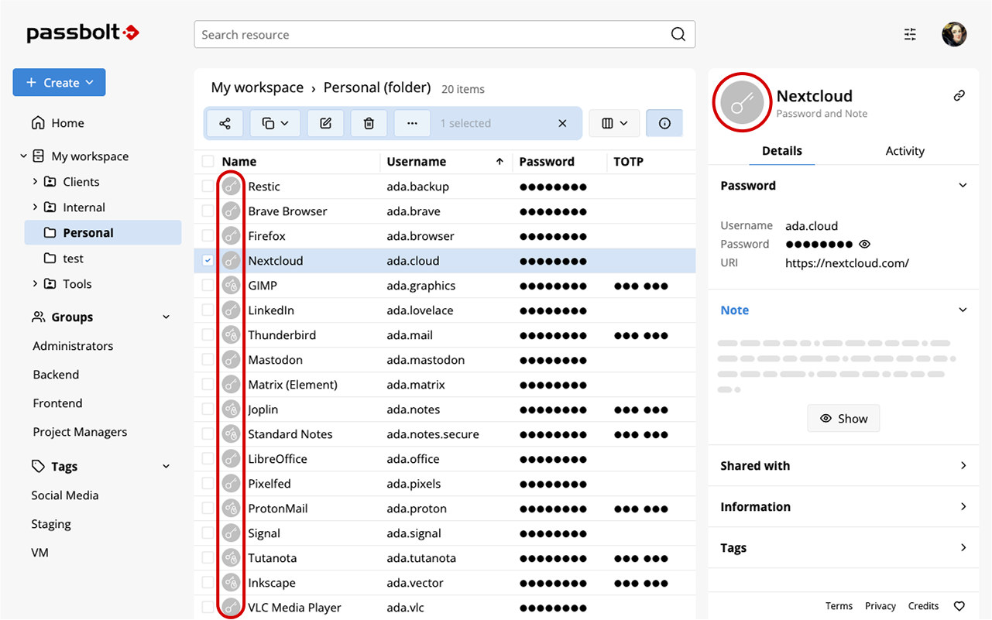The image size is (992, 620).
Task: Open the Terms link
Action: (839, 606)
